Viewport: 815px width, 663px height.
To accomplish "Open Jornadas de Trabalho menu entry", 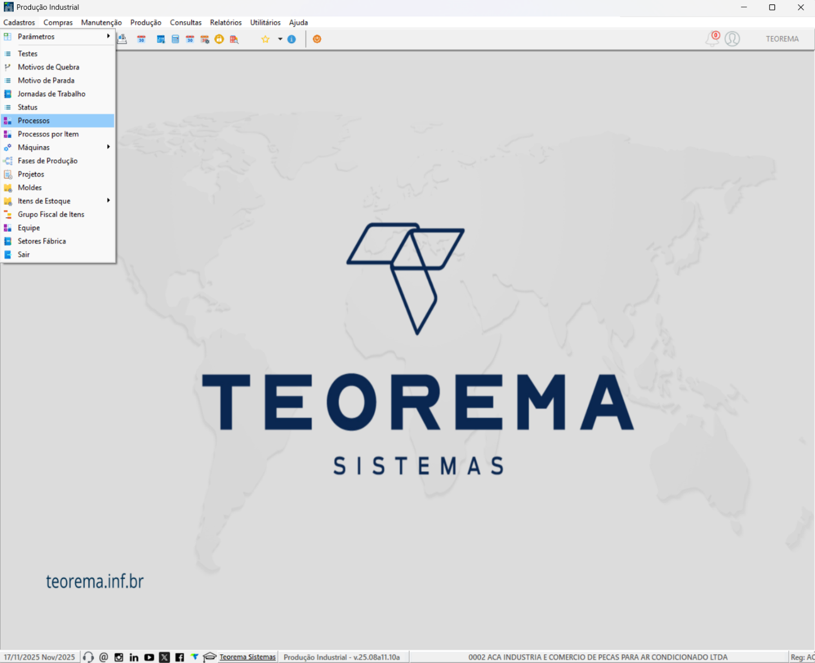I will [x=58, y=94].
